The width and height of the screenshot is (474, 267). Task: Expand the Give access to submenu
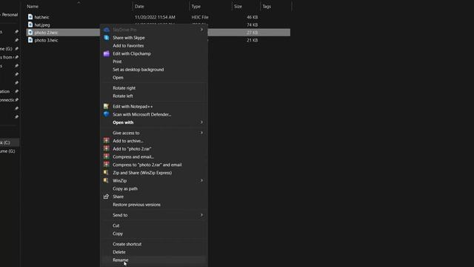coord(201,133)
